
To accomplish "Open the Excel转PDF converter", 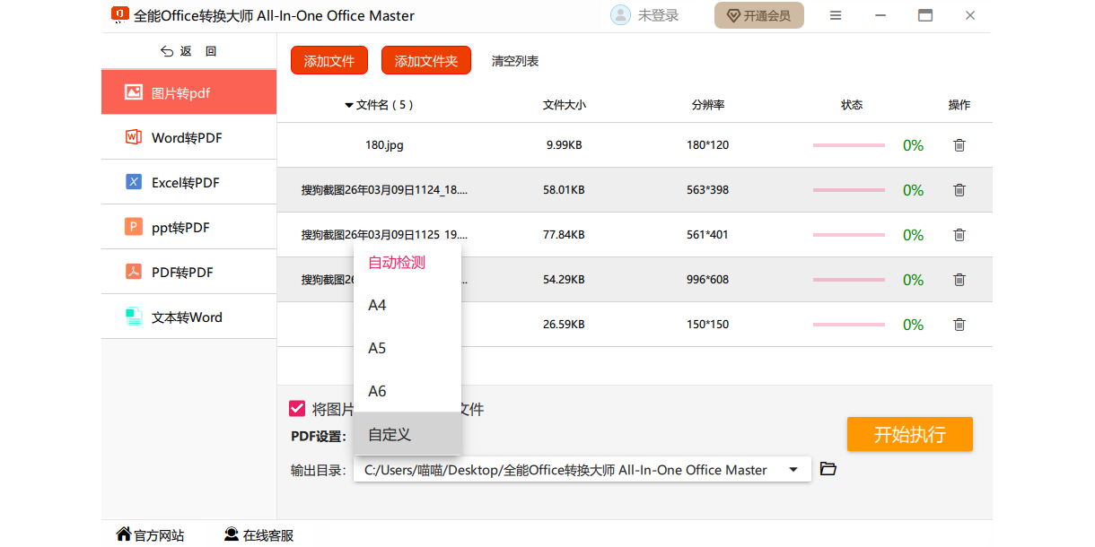I will click(185, 183).
